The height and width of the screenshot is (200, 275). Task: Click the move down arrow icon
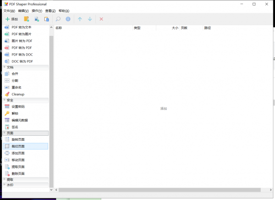point(90,19)
